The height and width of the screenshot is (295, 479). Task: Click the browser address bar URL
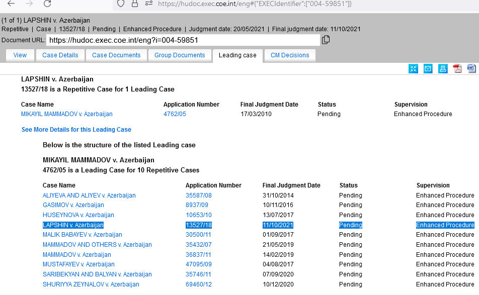pos(255,4)
